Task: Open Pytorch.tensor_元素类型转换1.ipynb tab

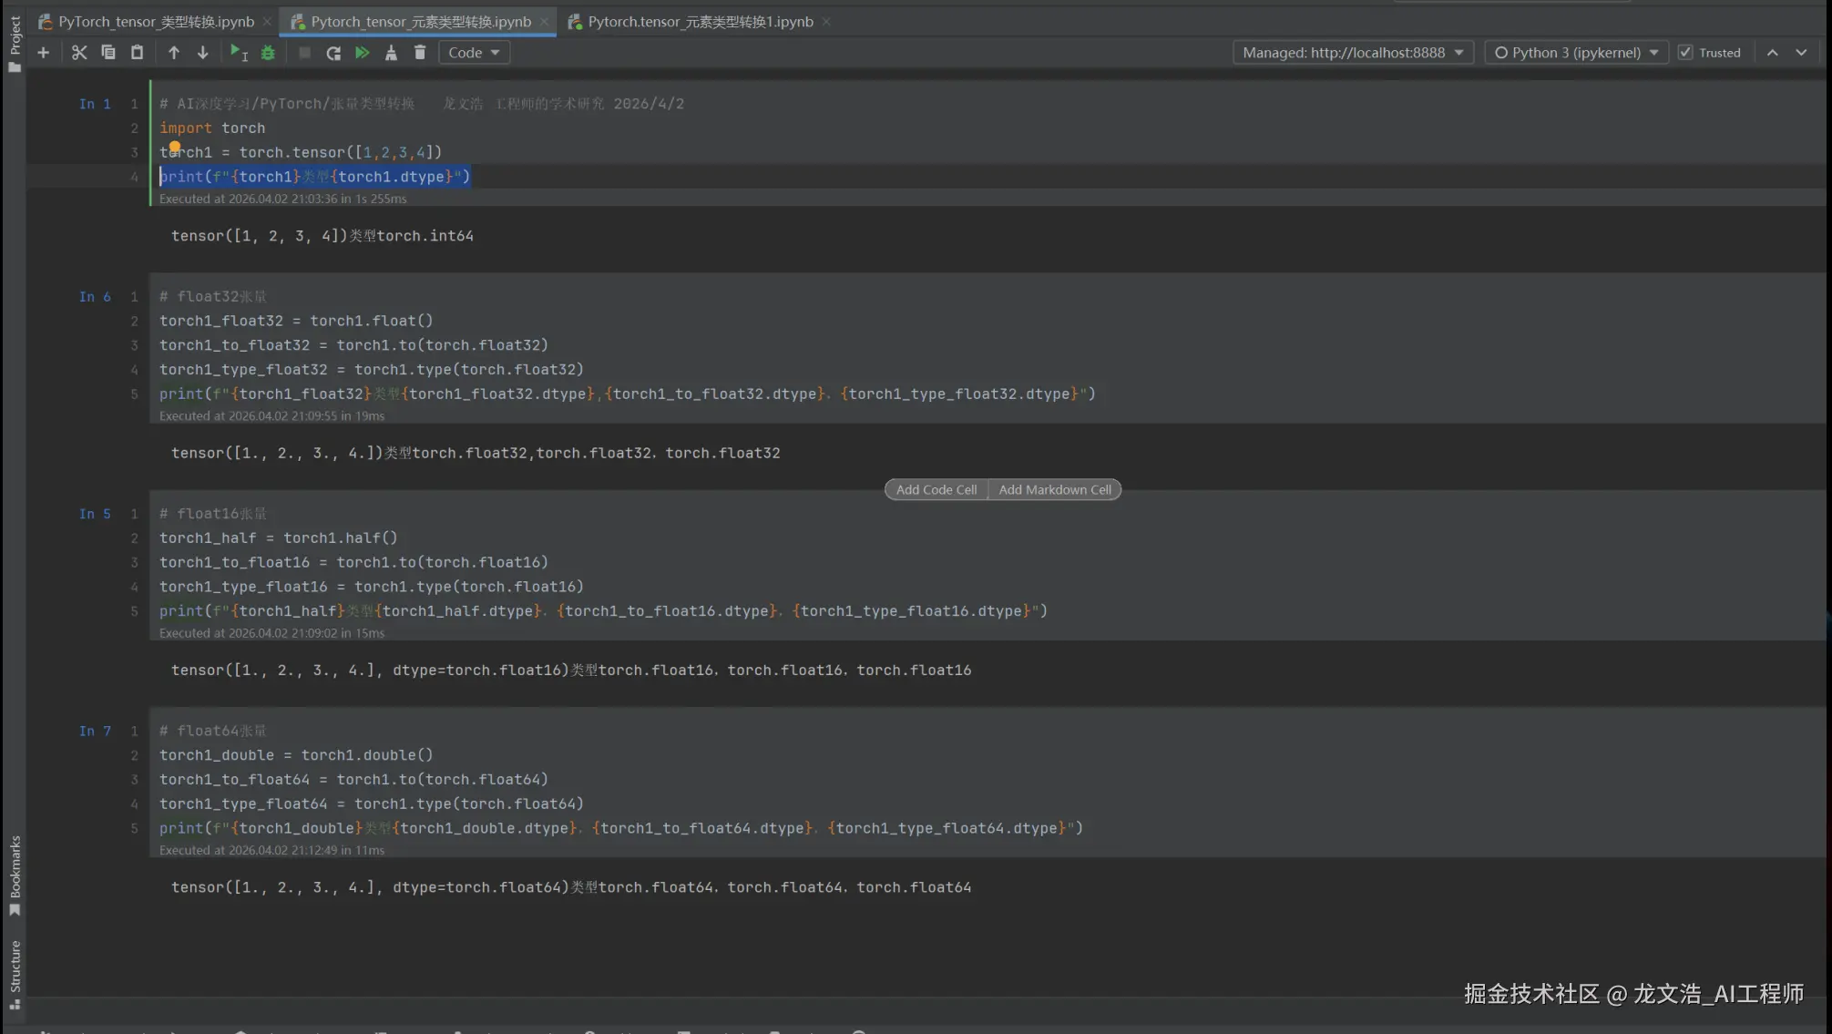Action: (700, 22)
